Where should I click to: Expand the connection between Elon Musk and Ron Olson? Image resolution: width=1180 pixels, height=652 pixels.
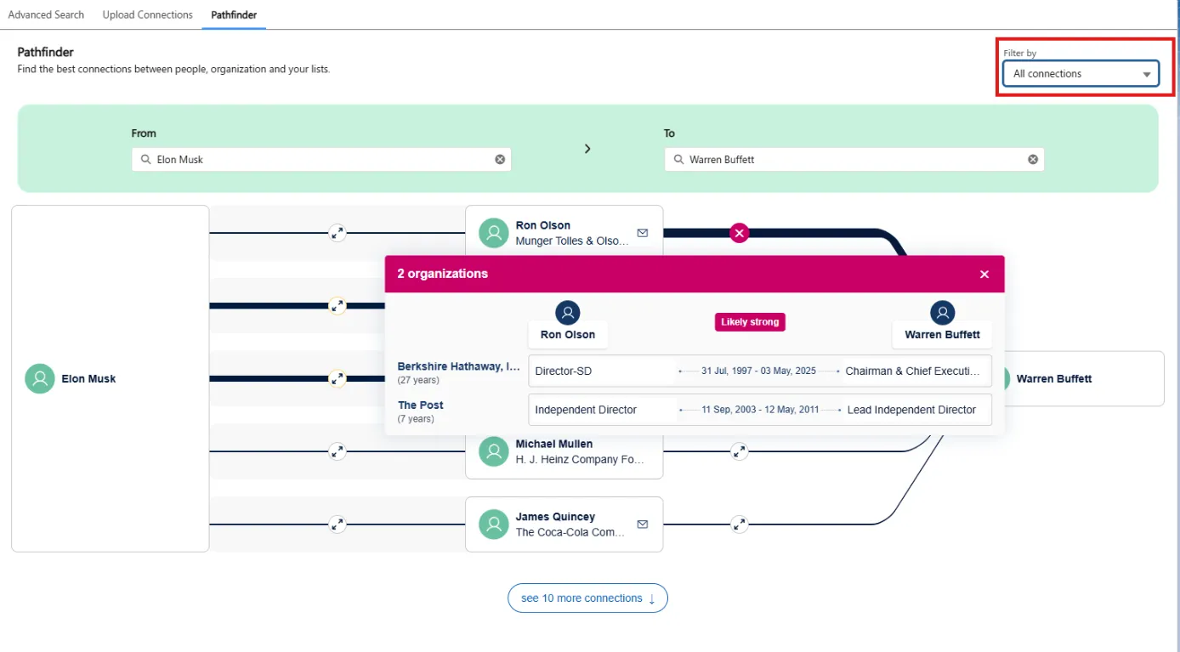pos(338,233)
